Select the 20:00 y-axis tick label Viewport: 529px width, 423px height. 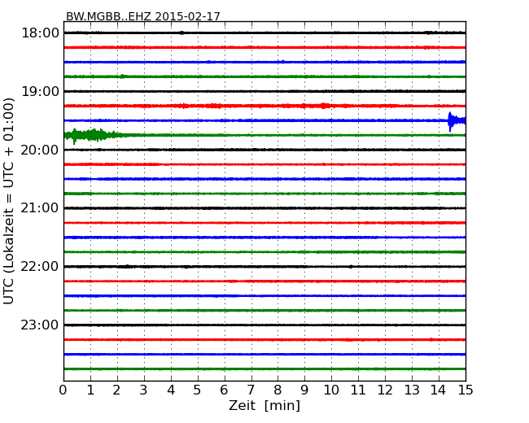click(x=40, y=150)
